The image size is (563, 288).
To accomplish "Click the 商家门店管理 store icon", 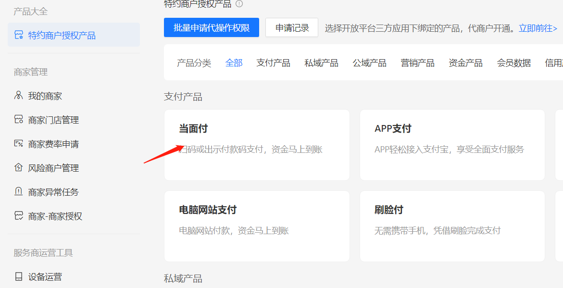I will pos(19,119).
